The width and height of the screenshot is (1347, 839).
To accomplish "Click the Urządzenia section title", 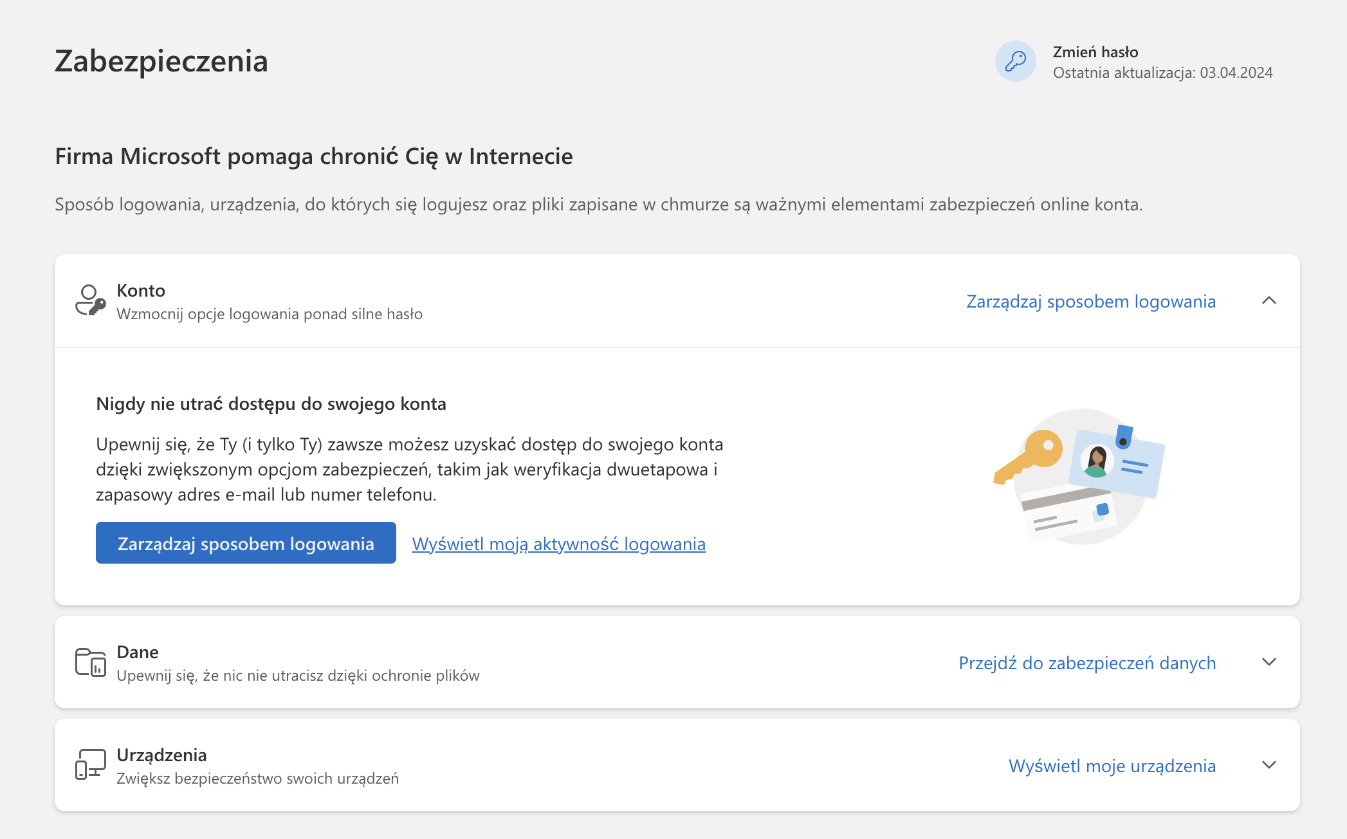I will pos(161,755).
